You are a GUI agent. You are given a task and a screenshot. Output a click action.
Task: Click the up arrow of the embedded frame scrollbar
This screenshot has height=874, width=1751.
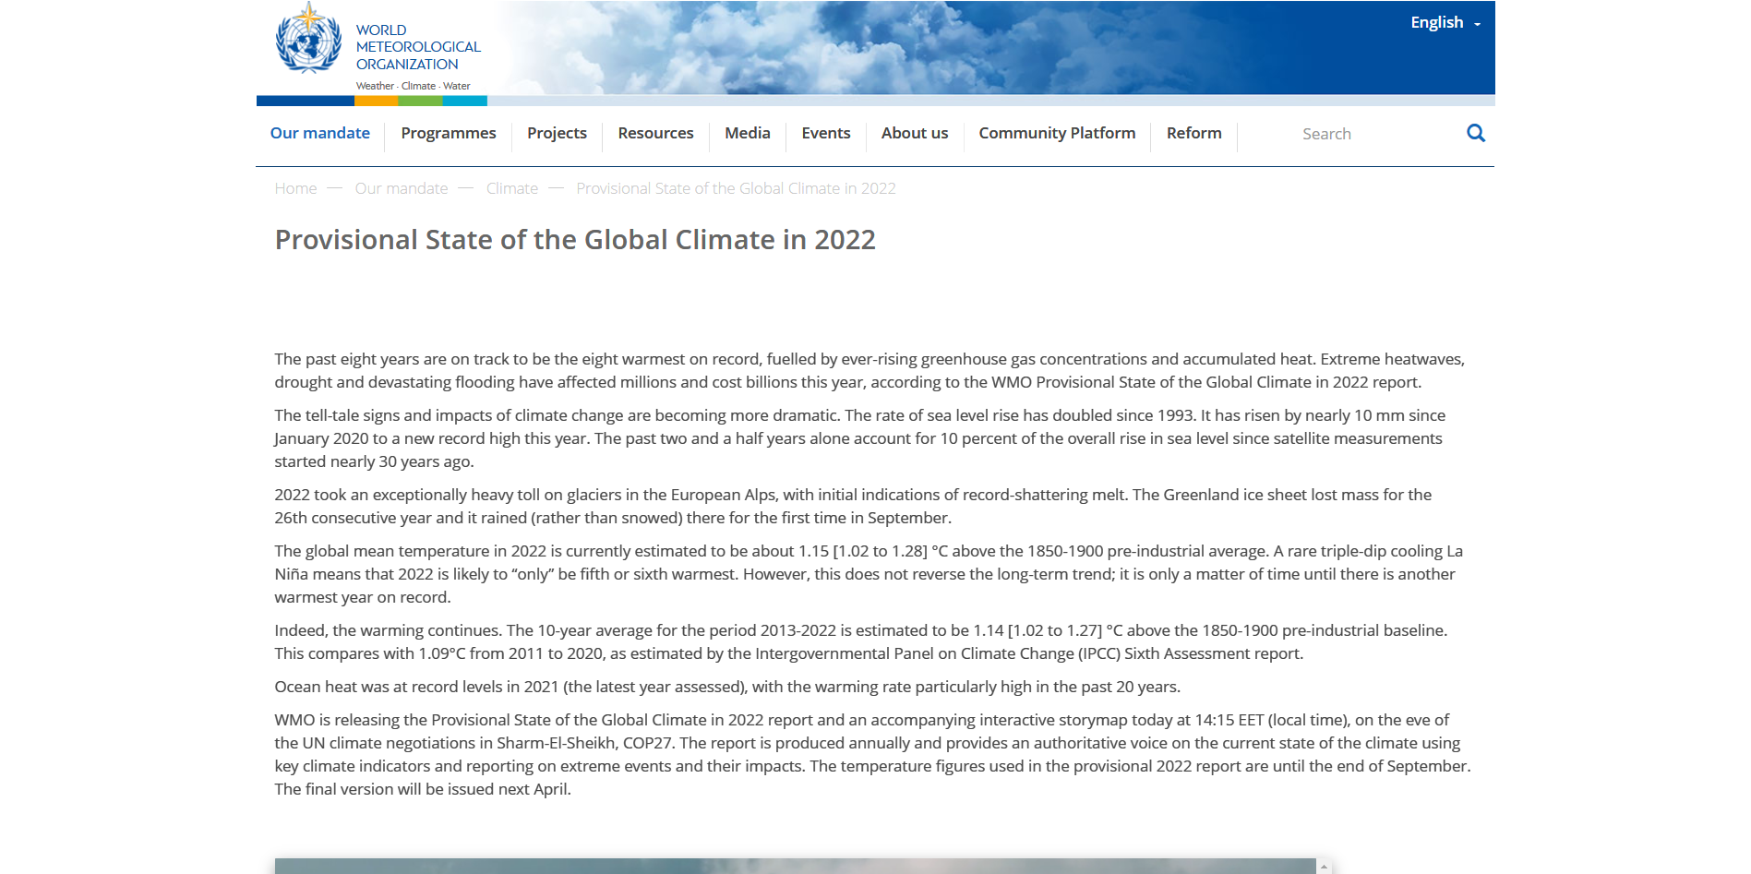coord(1324,867)
